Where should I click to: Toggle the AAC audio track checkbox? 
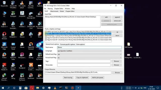pos(46,34)
